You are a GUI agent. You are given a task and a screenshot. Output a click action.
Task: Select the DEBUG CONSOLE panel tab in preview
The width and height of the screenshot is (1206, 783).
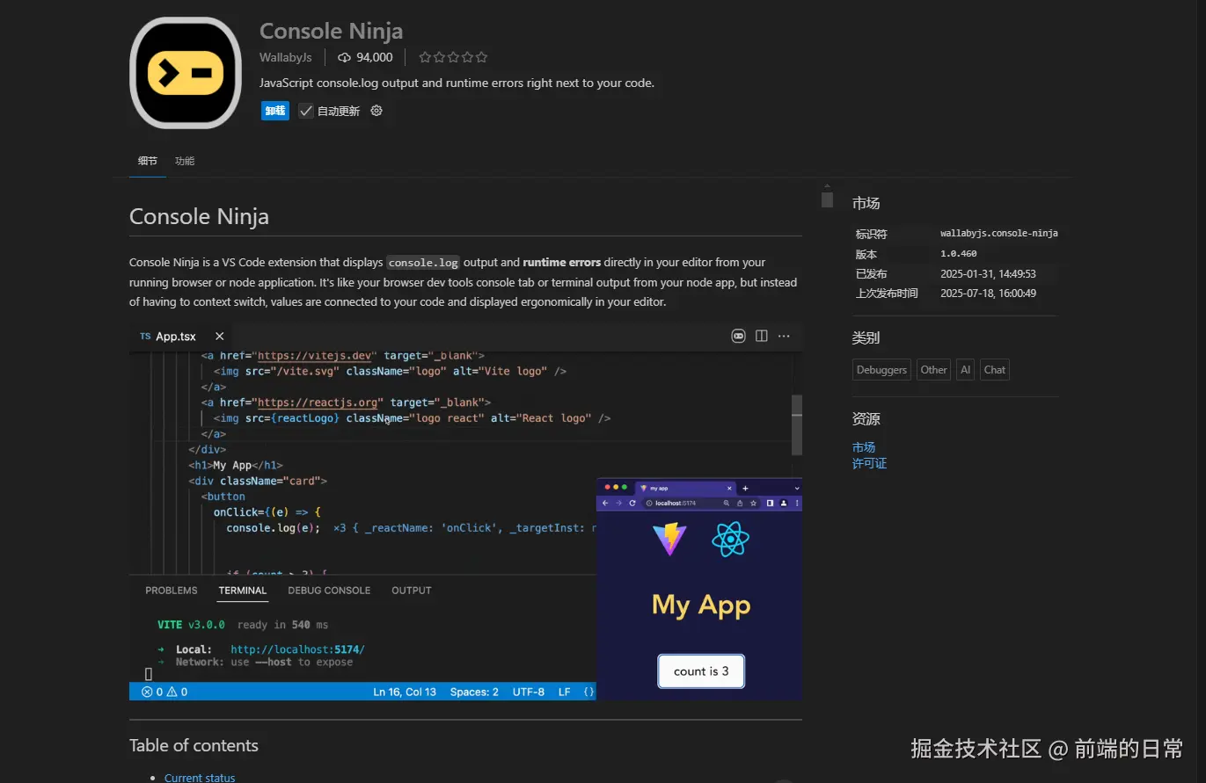tap(329, 591)
